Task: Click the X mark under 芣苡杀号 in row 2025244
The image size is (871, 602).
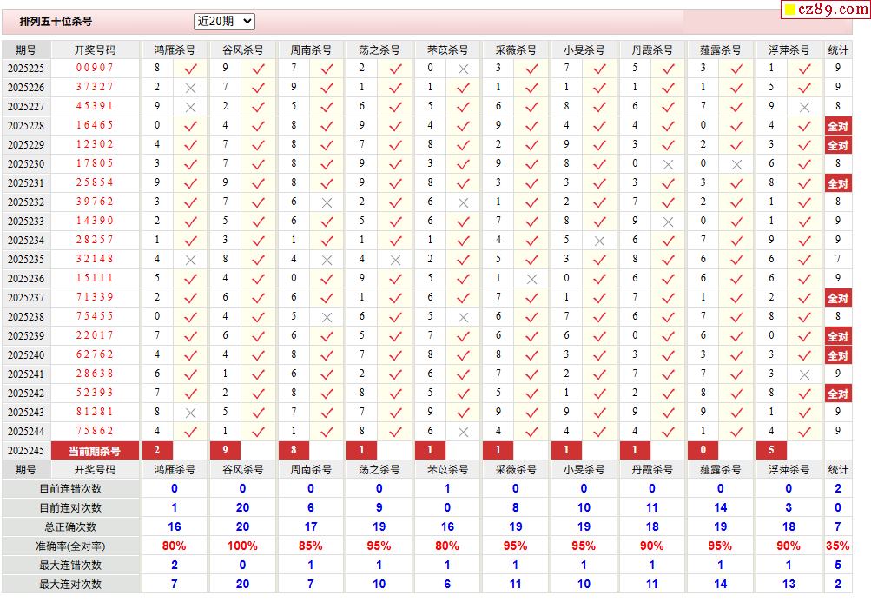Action: [x=463, y=432]
